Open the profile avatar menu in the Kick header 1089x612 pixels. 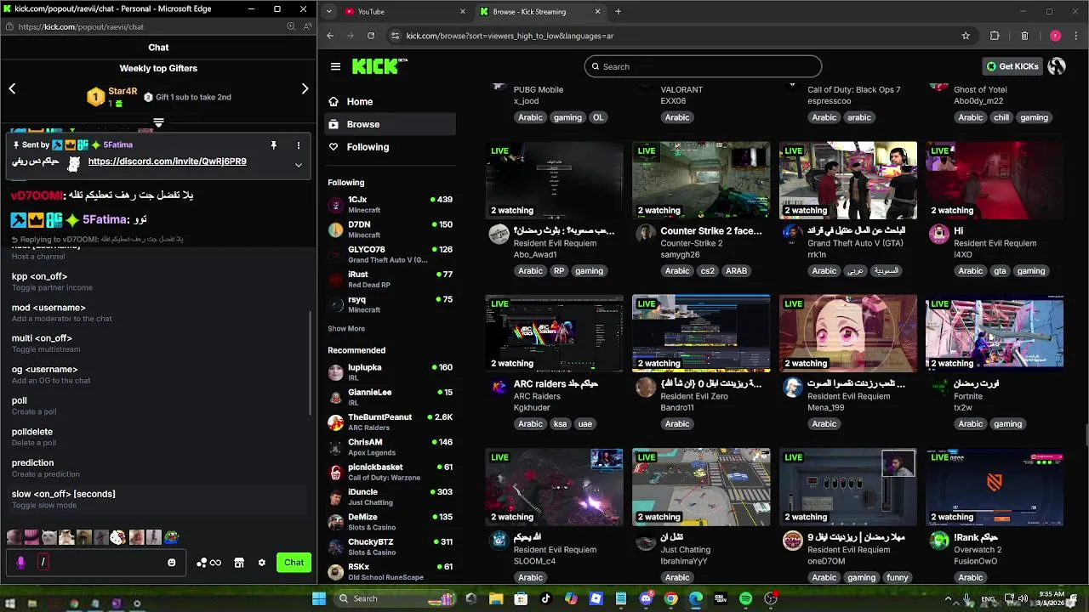point(1057,66)
